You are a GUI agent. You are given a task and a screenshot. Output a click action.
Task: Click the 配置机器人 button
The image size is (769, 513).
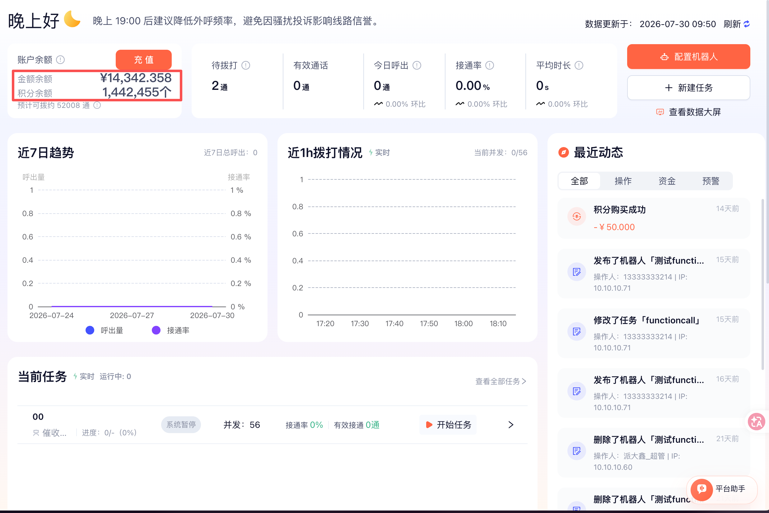pyautogui.click(x=688, y=57)
